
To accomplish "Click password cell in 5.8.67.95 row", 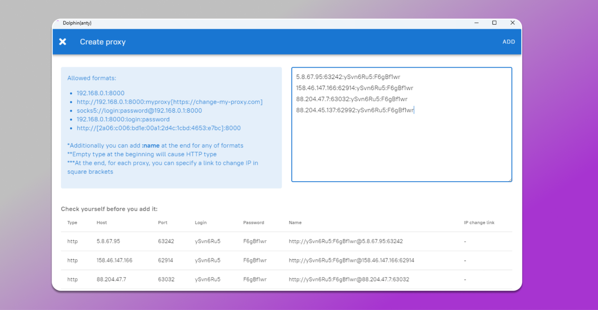I will pos(255,241).
